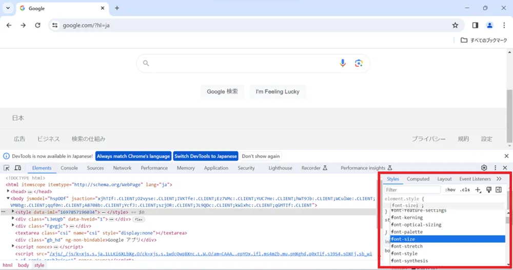Open the Lighthouse tab
This screenshot has width=513, height=270.
tap(280, 168)
